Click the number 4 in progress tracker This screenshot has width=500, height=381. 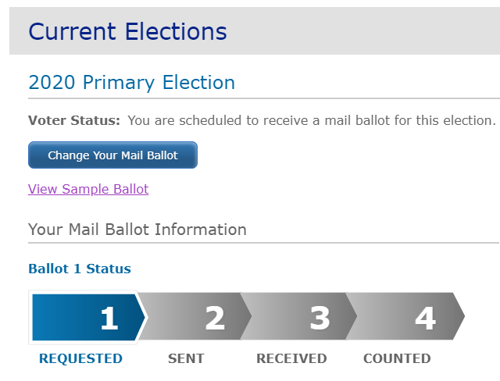(425, 318)
